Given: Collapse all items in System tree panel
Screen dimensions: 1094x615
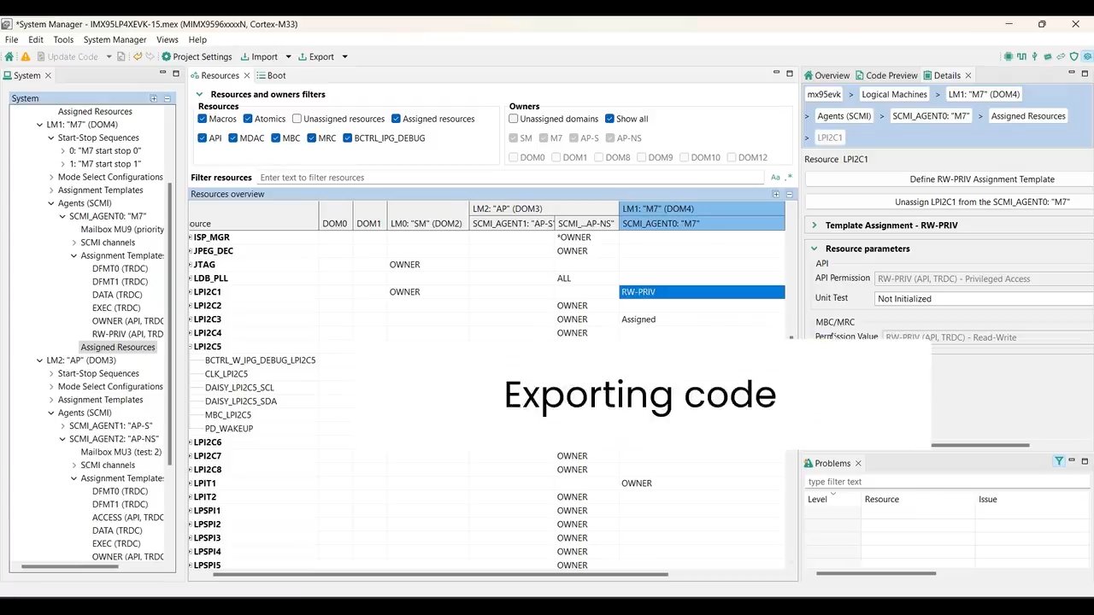Looking at the screenshot, I should 167,98.
